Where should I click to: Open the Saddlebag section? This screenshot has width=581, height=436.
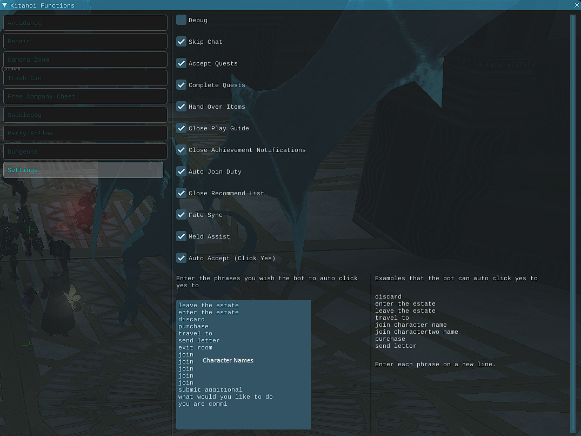(x=85, y=115)
